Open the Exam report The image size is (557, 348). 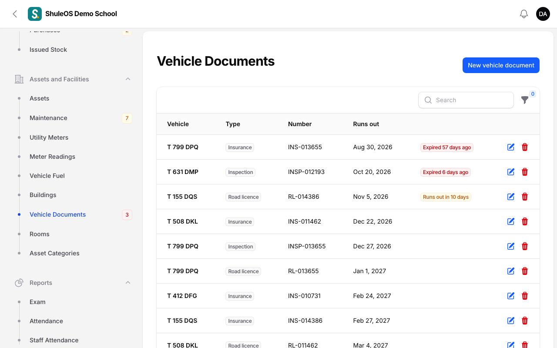tap(37, 302)
